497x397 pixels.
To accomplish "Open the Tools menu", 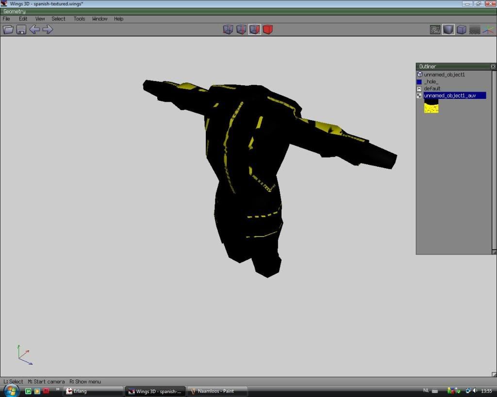I will coord(79,19).
